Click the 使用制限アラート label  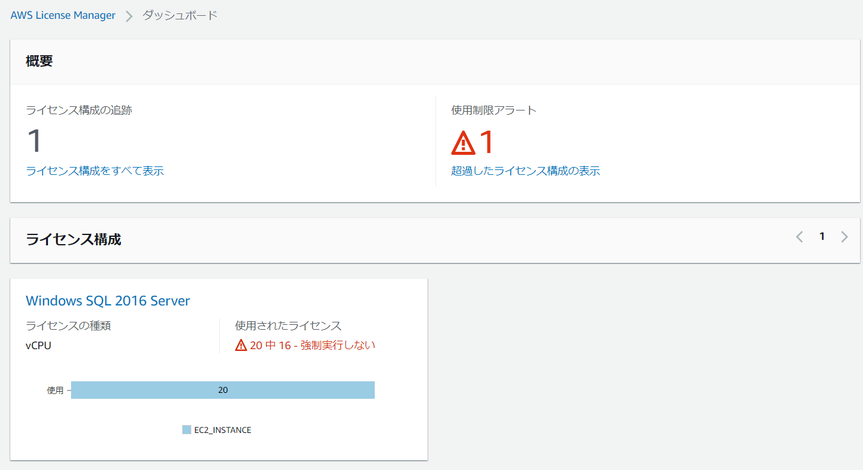click(x=494, y=110)
